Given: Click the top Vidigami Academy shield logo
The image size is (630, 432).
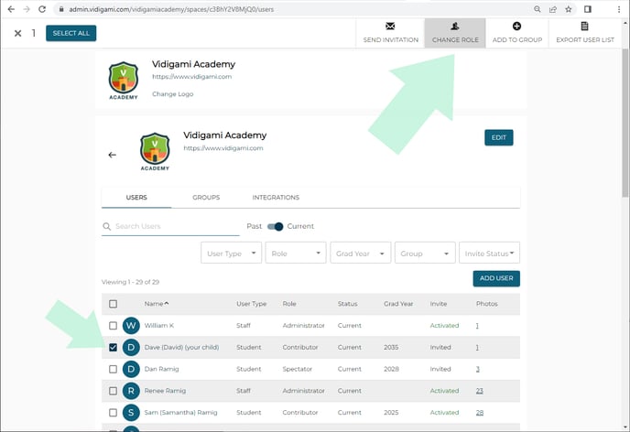Looking at the screenshot, I should click(124, 81).
